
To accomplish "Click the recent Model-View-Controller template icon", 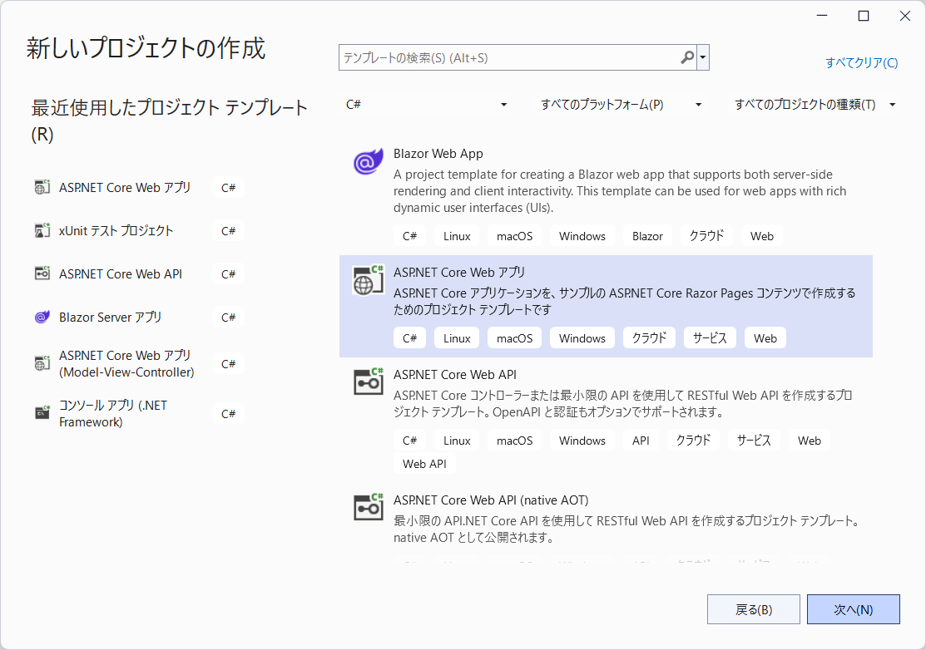I will click(42, 363).
